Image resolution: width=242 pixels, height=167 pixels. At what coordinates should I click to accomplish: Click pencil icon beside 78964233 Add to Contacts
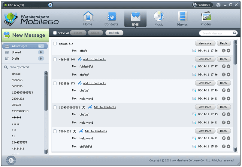click(81, 131)
